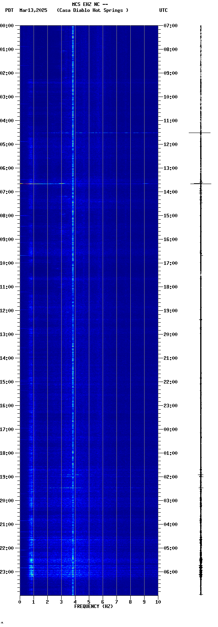
Task: Click the '(Casa Diablo Hot Springs )' subtitle
Action: pos(93,10)
